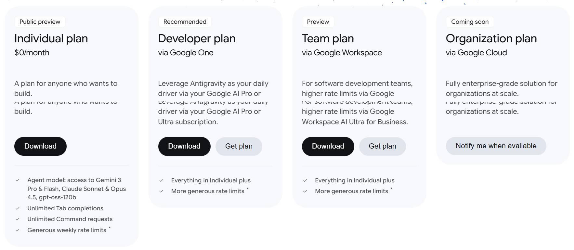Click checkmark beside Developer More generous rate limits
Image resolution: width=574 pixels, height=250 pixels.
pos(161,191)
